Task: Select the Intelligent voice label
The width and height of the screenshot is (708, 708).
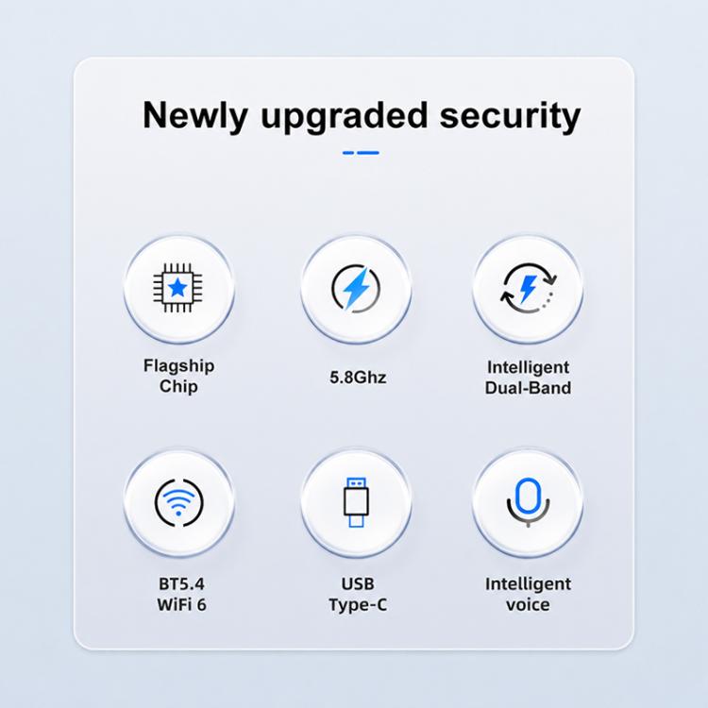Action: click(528, 594)
